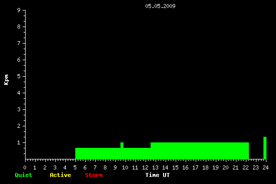Click the 9 value on the Kp axis
276x184 pixels.
point(19,10)
